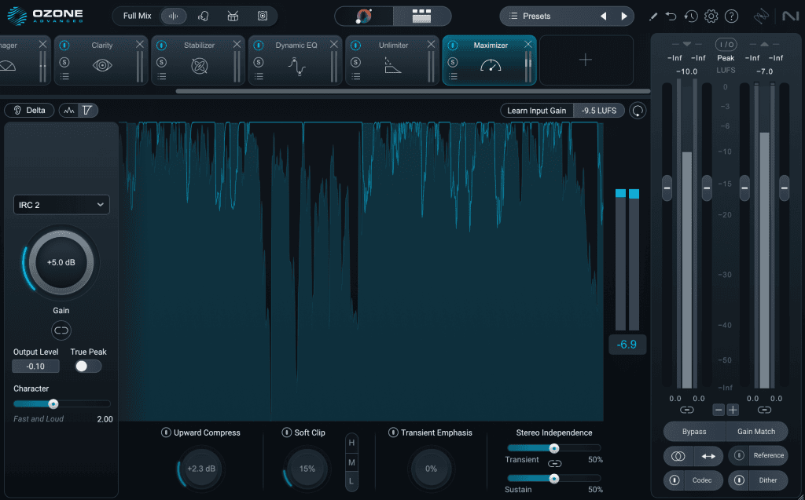Click the Delta button
The width and height of the screenshot is (805, 500).
[29, 110]
